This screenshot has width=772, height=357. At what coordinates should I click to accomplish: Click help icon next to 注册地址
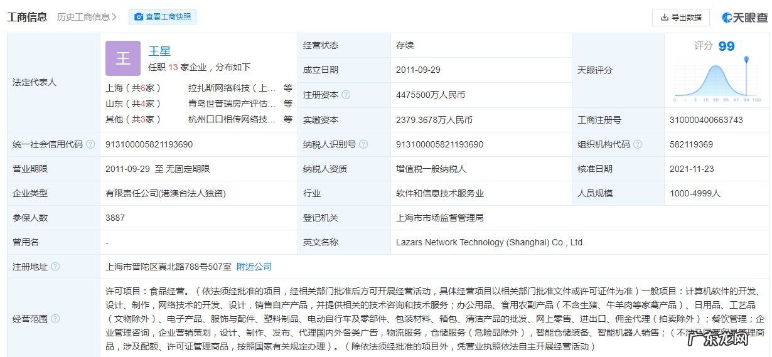(55, 267)
